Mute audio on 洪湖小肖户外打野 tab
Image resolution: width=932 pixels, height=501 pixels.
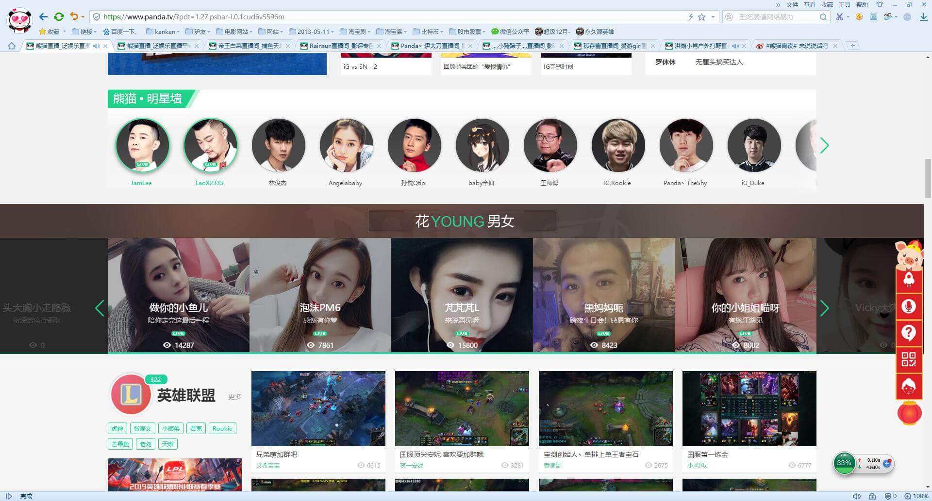click(x=735, y=46)
